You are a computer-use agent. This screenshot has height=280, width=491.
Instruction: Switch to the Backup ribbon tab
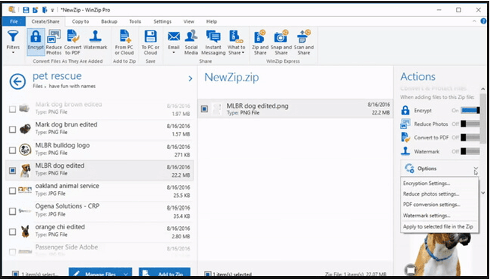point(109,22)
